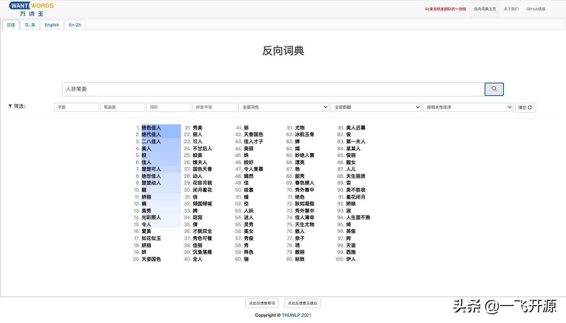Open the 按相关性排序 sorting dropdown

(467, 107)
